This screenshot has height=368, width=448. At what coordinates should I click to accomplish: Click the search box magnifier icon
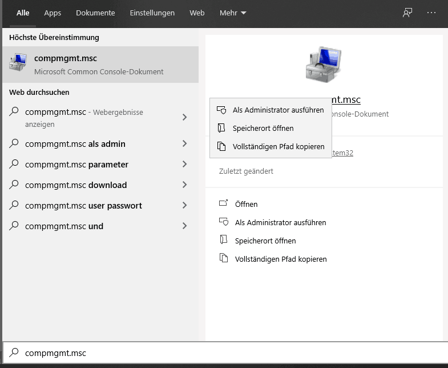14,353
